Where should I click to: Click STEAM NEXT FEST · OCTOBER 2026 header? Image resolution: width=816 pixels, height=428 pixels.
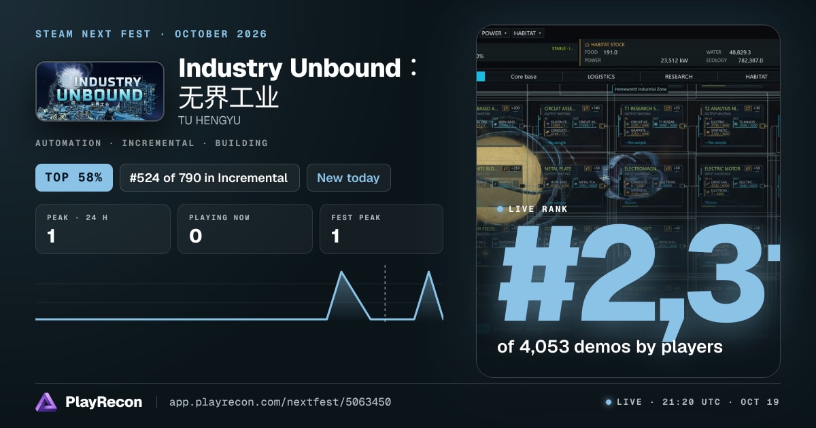(151, 34)
